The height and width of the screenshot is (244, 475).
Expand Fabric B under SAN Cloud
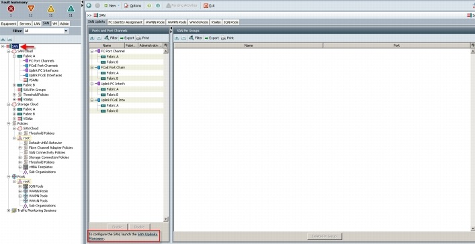[x=14, y=85]
